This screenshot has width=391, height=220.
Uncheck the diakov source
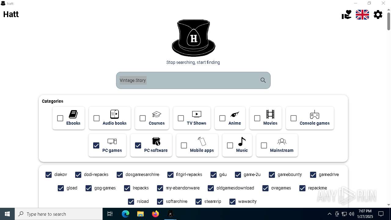coord(49,174)
